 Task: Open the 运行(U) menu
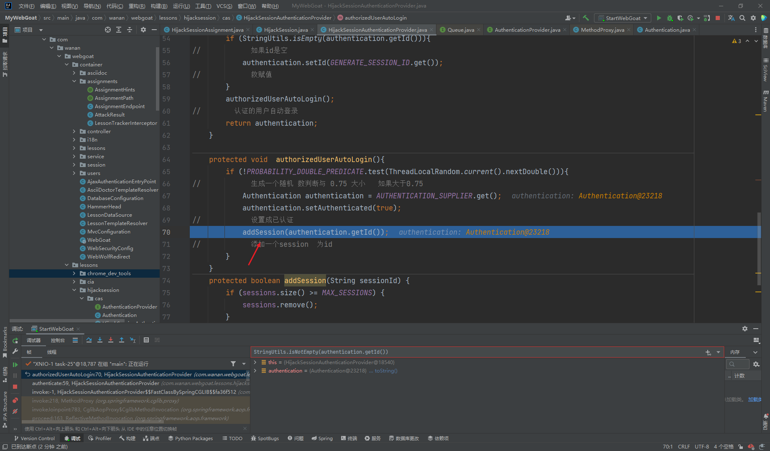[x=181, y=6]
